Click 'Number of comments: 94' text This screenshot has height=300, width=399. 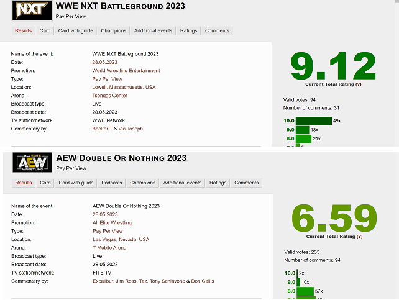coord(312,260)
